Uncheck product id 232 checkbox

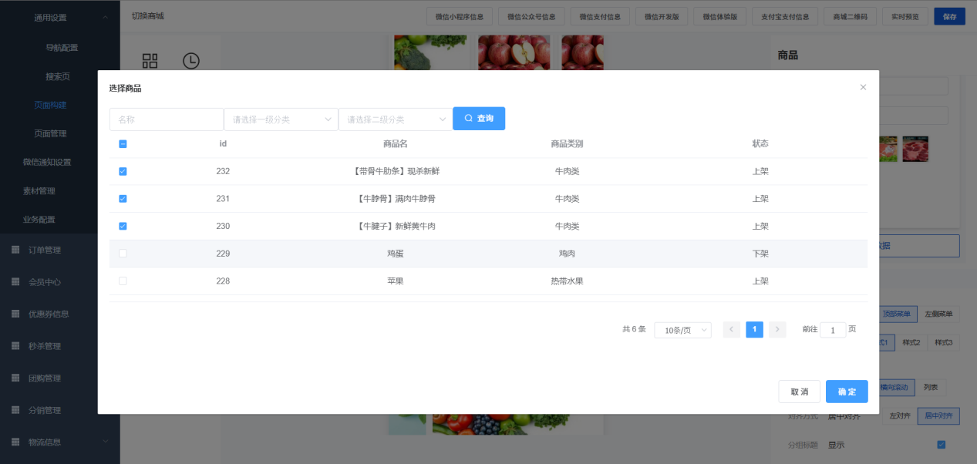123,171
